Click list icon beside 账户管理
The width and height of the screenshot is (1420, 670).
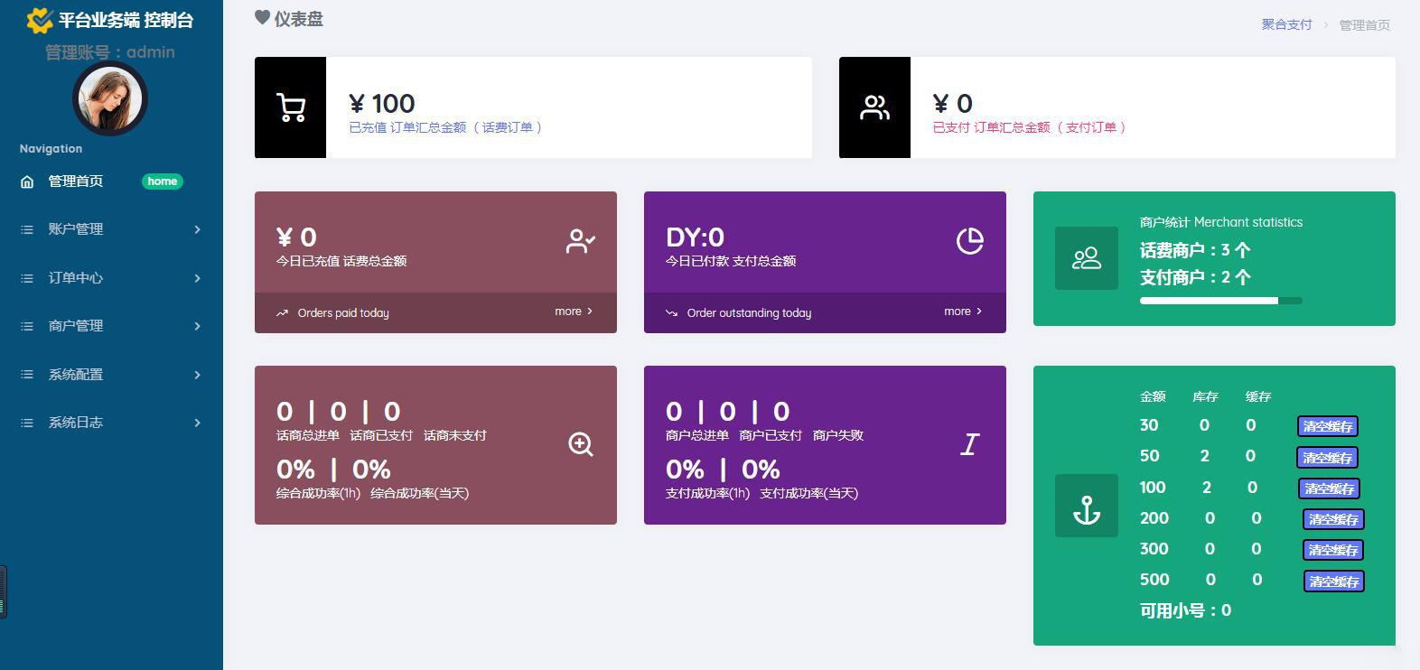[x=27, y=229]
